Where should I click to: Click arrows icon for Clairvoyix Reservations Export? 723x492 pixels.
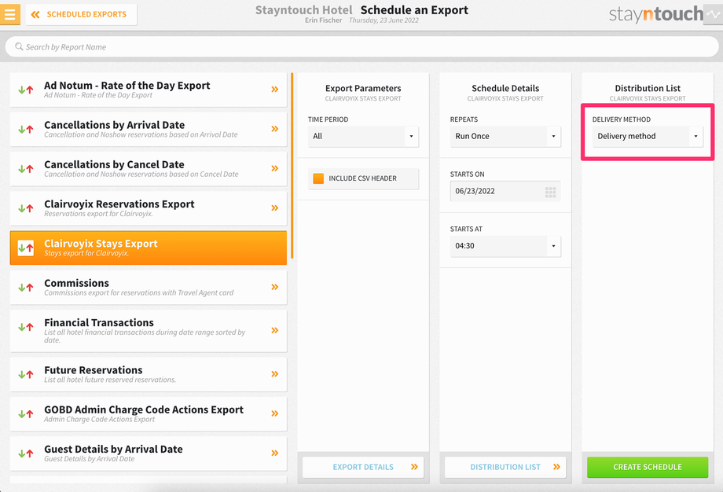click(26, 208)
